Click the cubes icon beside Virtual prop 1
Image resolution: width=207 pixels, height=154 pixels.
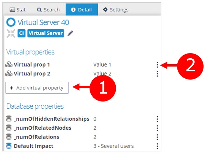[9, 64]
